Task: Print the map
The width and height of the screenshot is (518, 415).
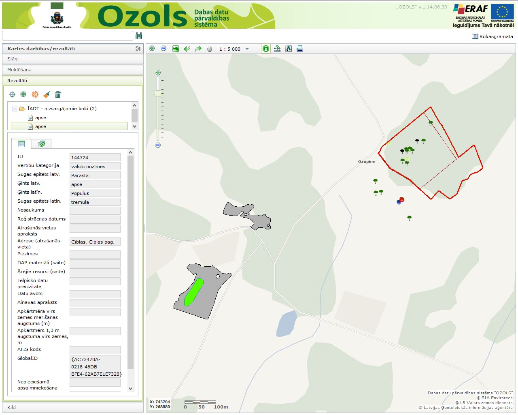Action: coord(300,49)
